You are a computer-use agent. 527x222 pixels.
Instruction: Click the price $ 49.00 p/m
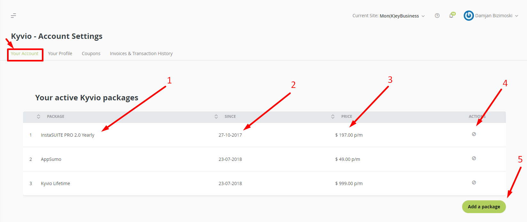[x=348, y=159]
